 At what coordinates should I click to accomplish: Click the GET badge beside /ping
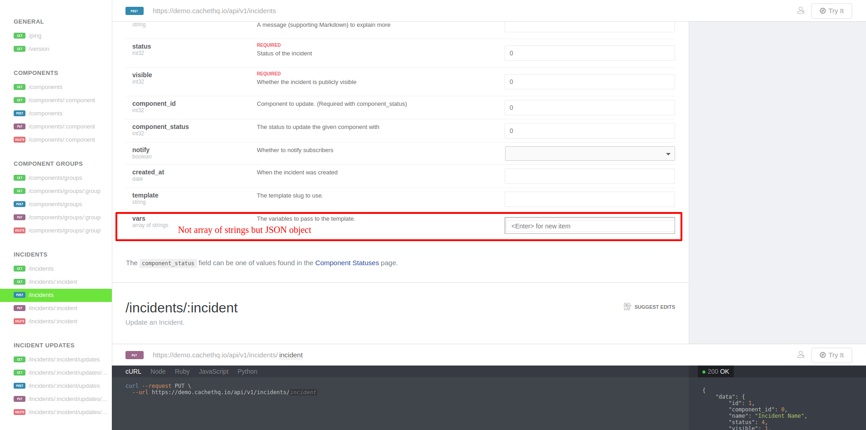[x=20, y=35]
